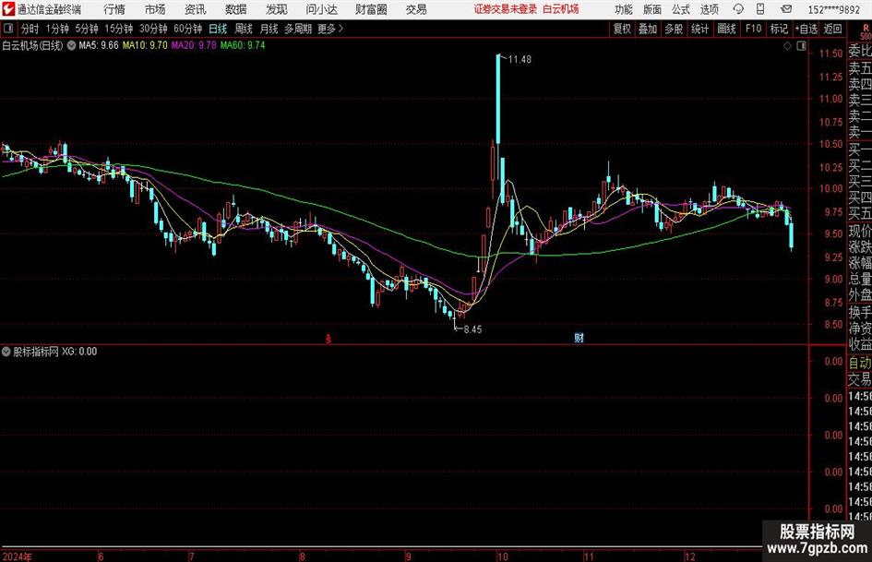Screen dimensions: 872x562
Task: Open the 行情 menu
Action: (x=114, y=9)
